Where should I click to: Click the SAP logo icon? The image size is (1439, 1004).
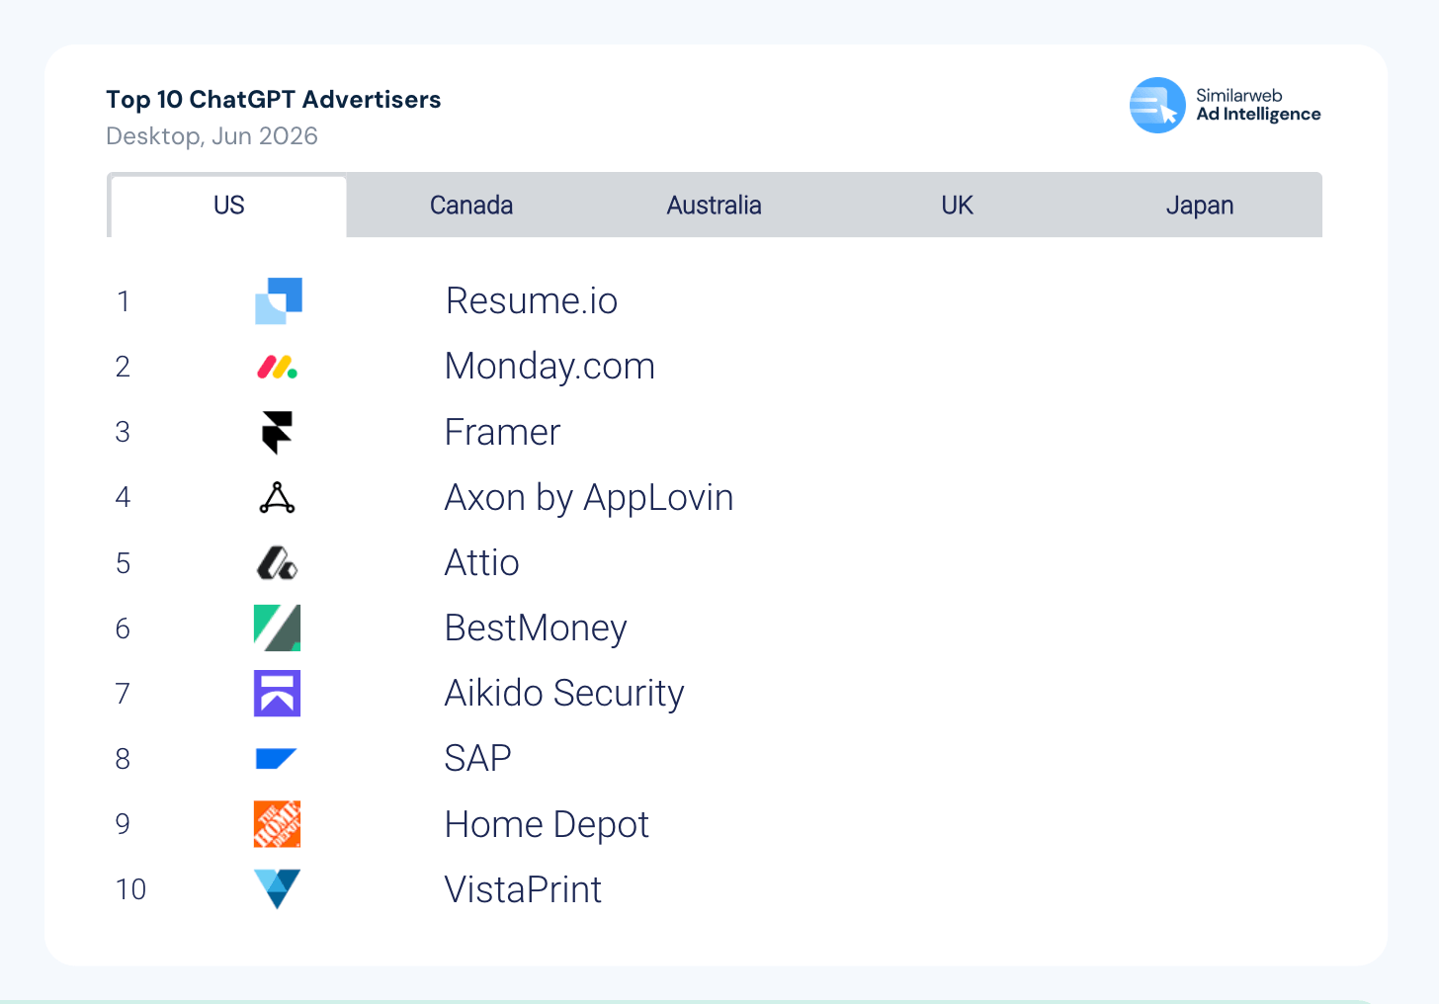pyautogui.click(x=276, y=759)
